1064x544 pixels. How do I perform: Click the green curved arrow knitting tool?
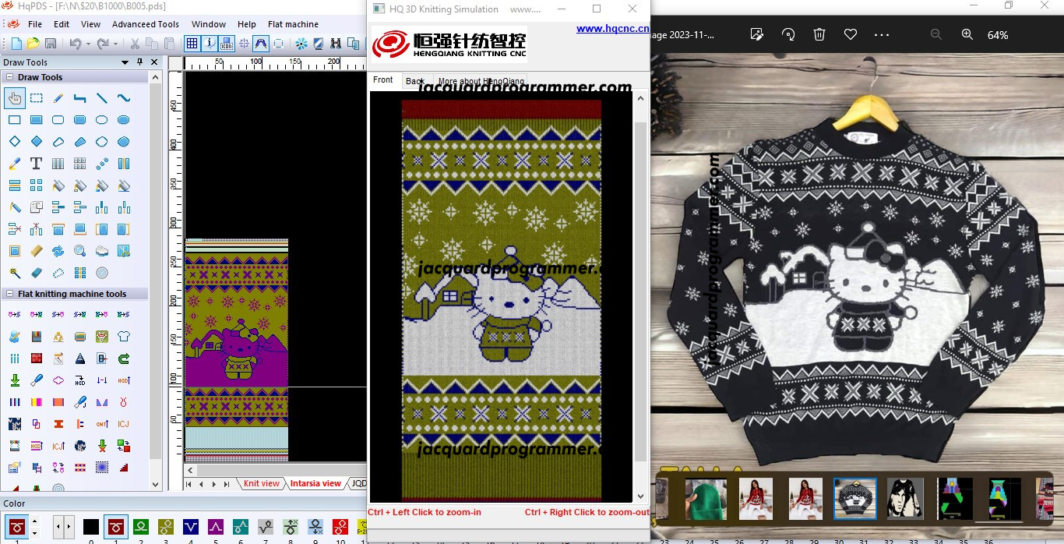123,359
